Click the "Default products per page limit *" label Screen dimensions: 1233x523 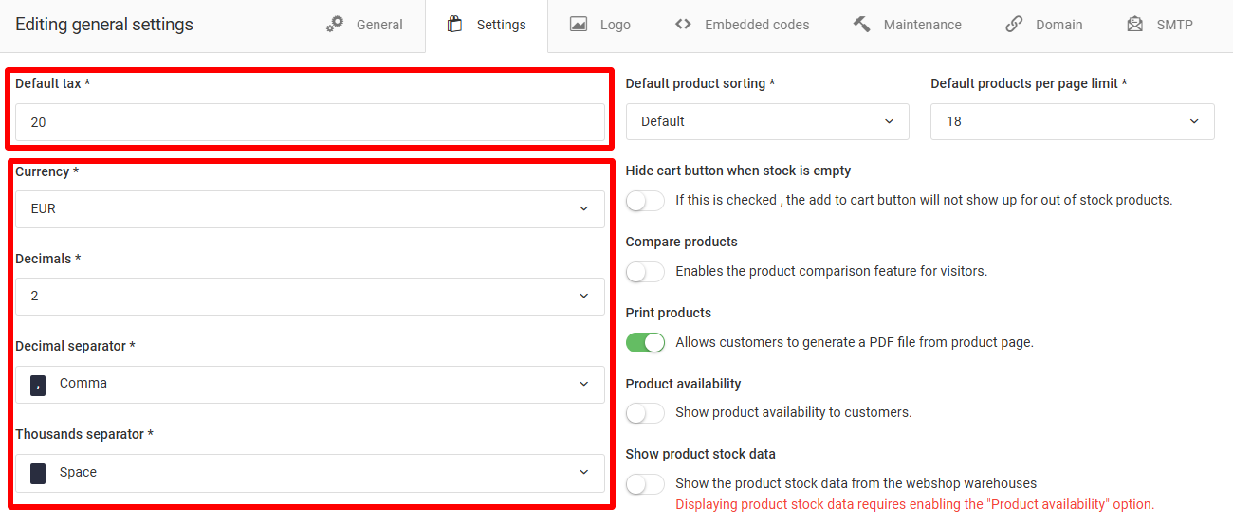[1029, 83]
